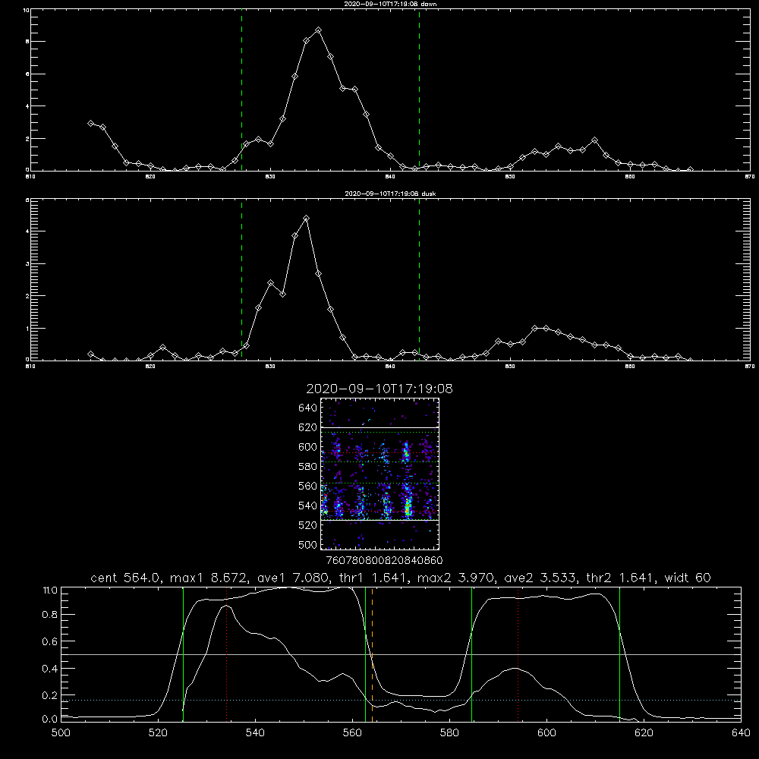Viewport: 759px width, 759px height.
Task: Click the red dotted line near 534 in the bottom plot
Action: (x=226, y=653)
